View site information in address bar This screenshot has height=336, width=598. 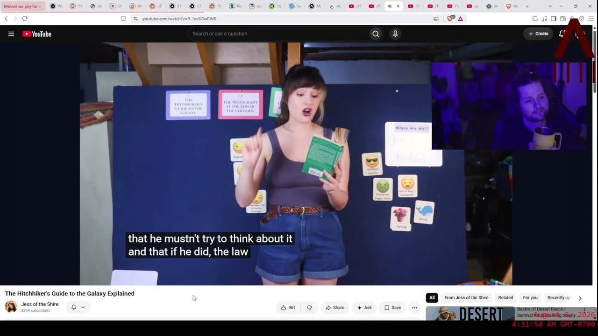[x=135, y=19]
